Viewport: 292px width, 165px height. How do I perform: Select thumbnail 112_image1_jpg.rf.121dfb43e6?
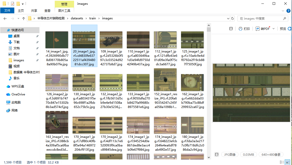click(x=165, y=40)
